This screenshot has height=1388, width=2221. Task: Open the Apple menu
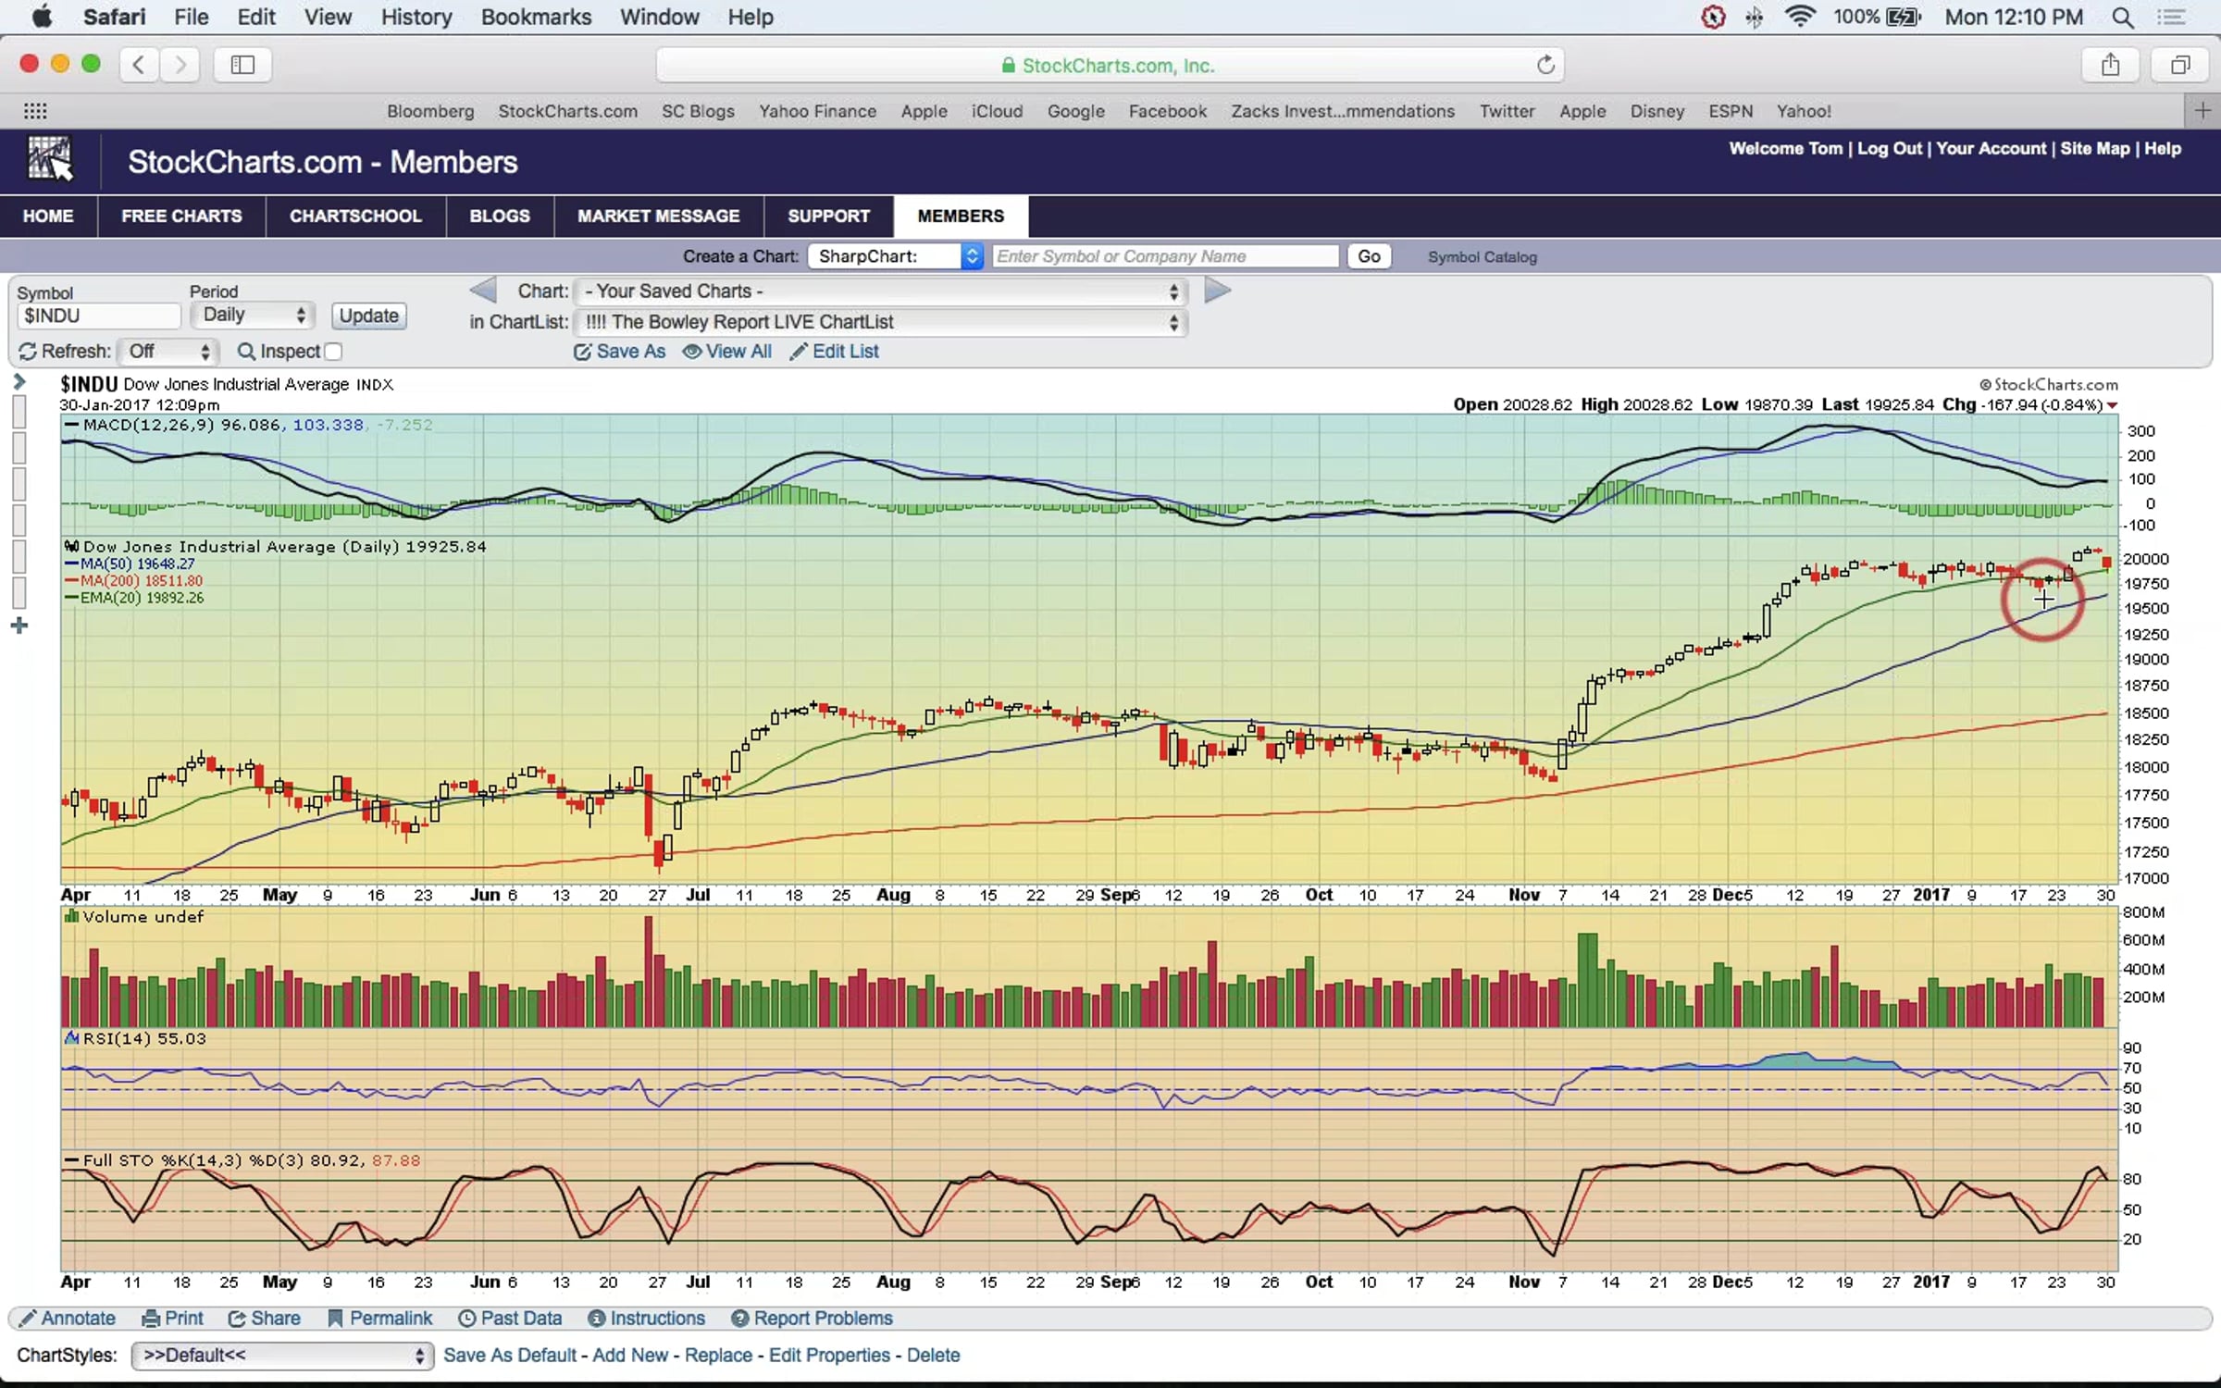pos(42,17)
